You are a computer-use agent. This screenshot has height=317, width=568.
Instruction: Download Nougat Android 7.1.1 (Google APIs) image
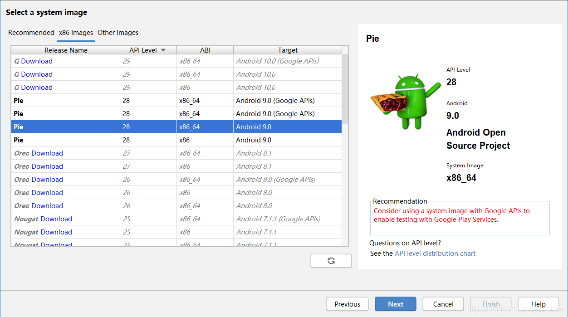56,219
